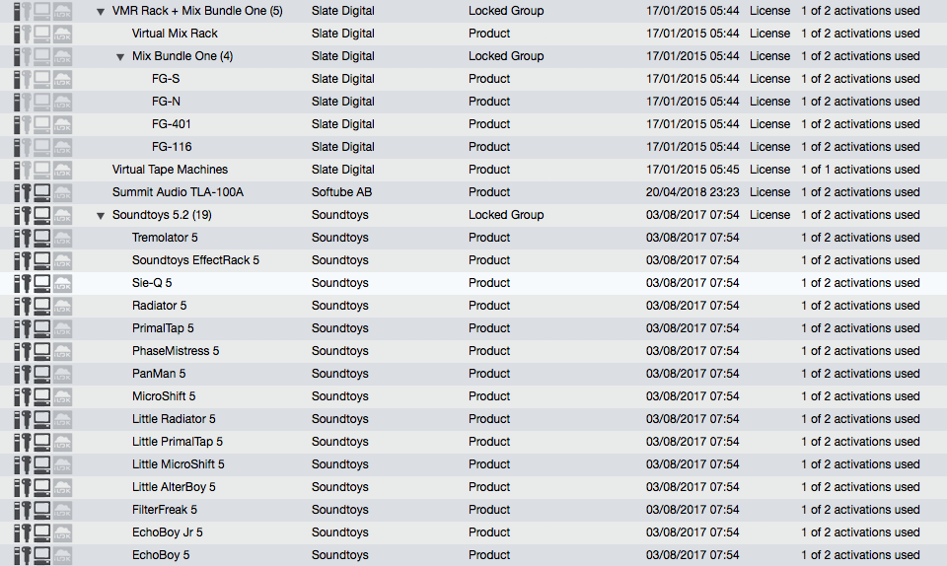Select the EchoBoy Jr 5 row
Image resolution: width=947 pixels, height=566 pixels.
pyautogui.click(x=168, y=532)
